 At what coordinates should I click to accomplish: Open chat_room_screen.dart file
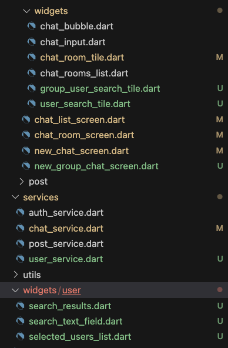point(84,135)
